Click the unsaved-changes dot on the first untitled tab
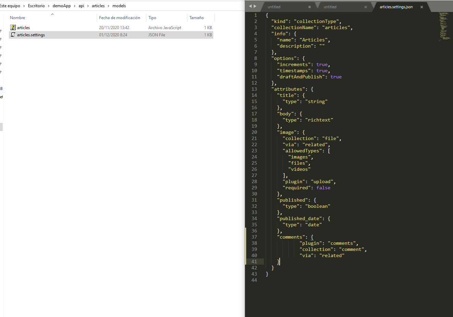The image size is (453, 317). (309, 7)
